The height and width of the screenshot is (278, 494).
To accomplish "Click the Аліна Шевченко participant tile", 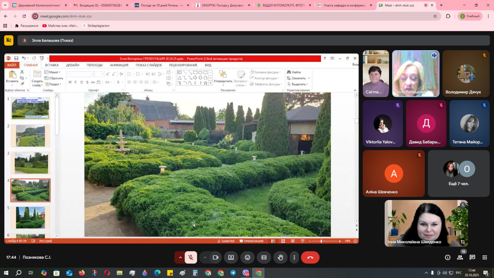I will pos(394,173).
